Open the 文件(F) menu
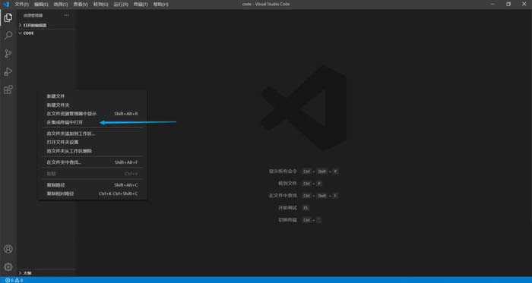The width and height of the screenshot is (532, 283). pos(21,5)
